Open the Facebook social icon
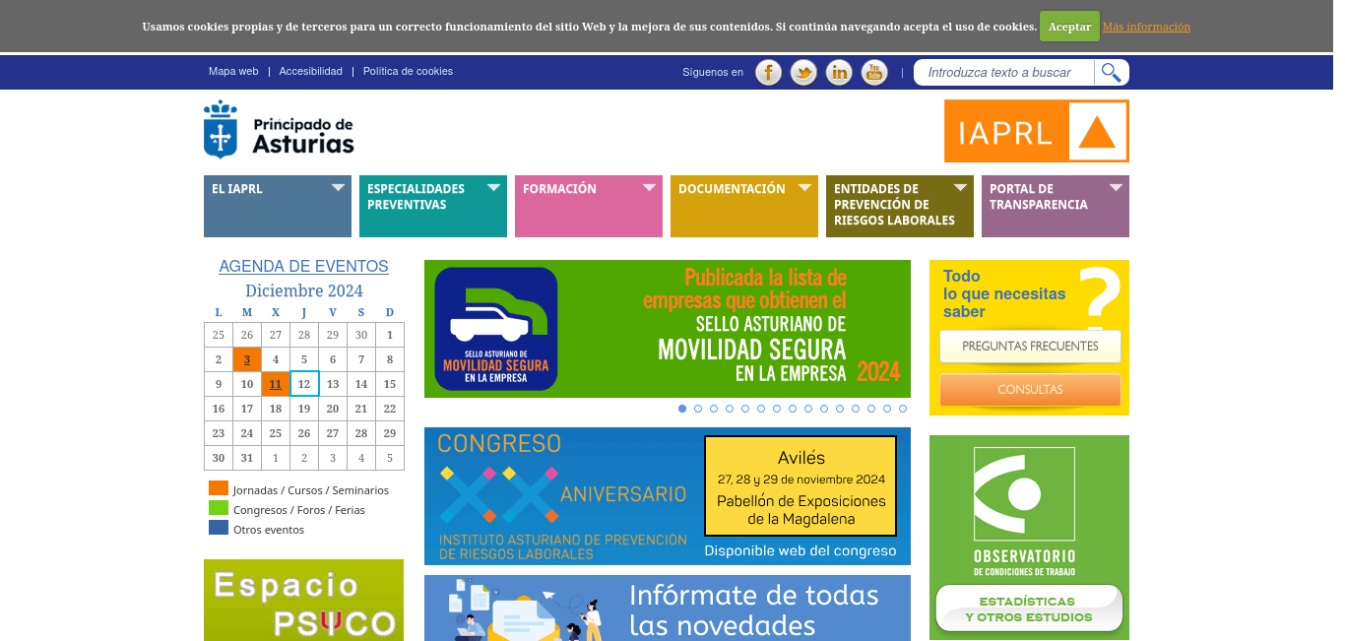1345x641 pixels. pyautogui.click(x=768, y=72)
